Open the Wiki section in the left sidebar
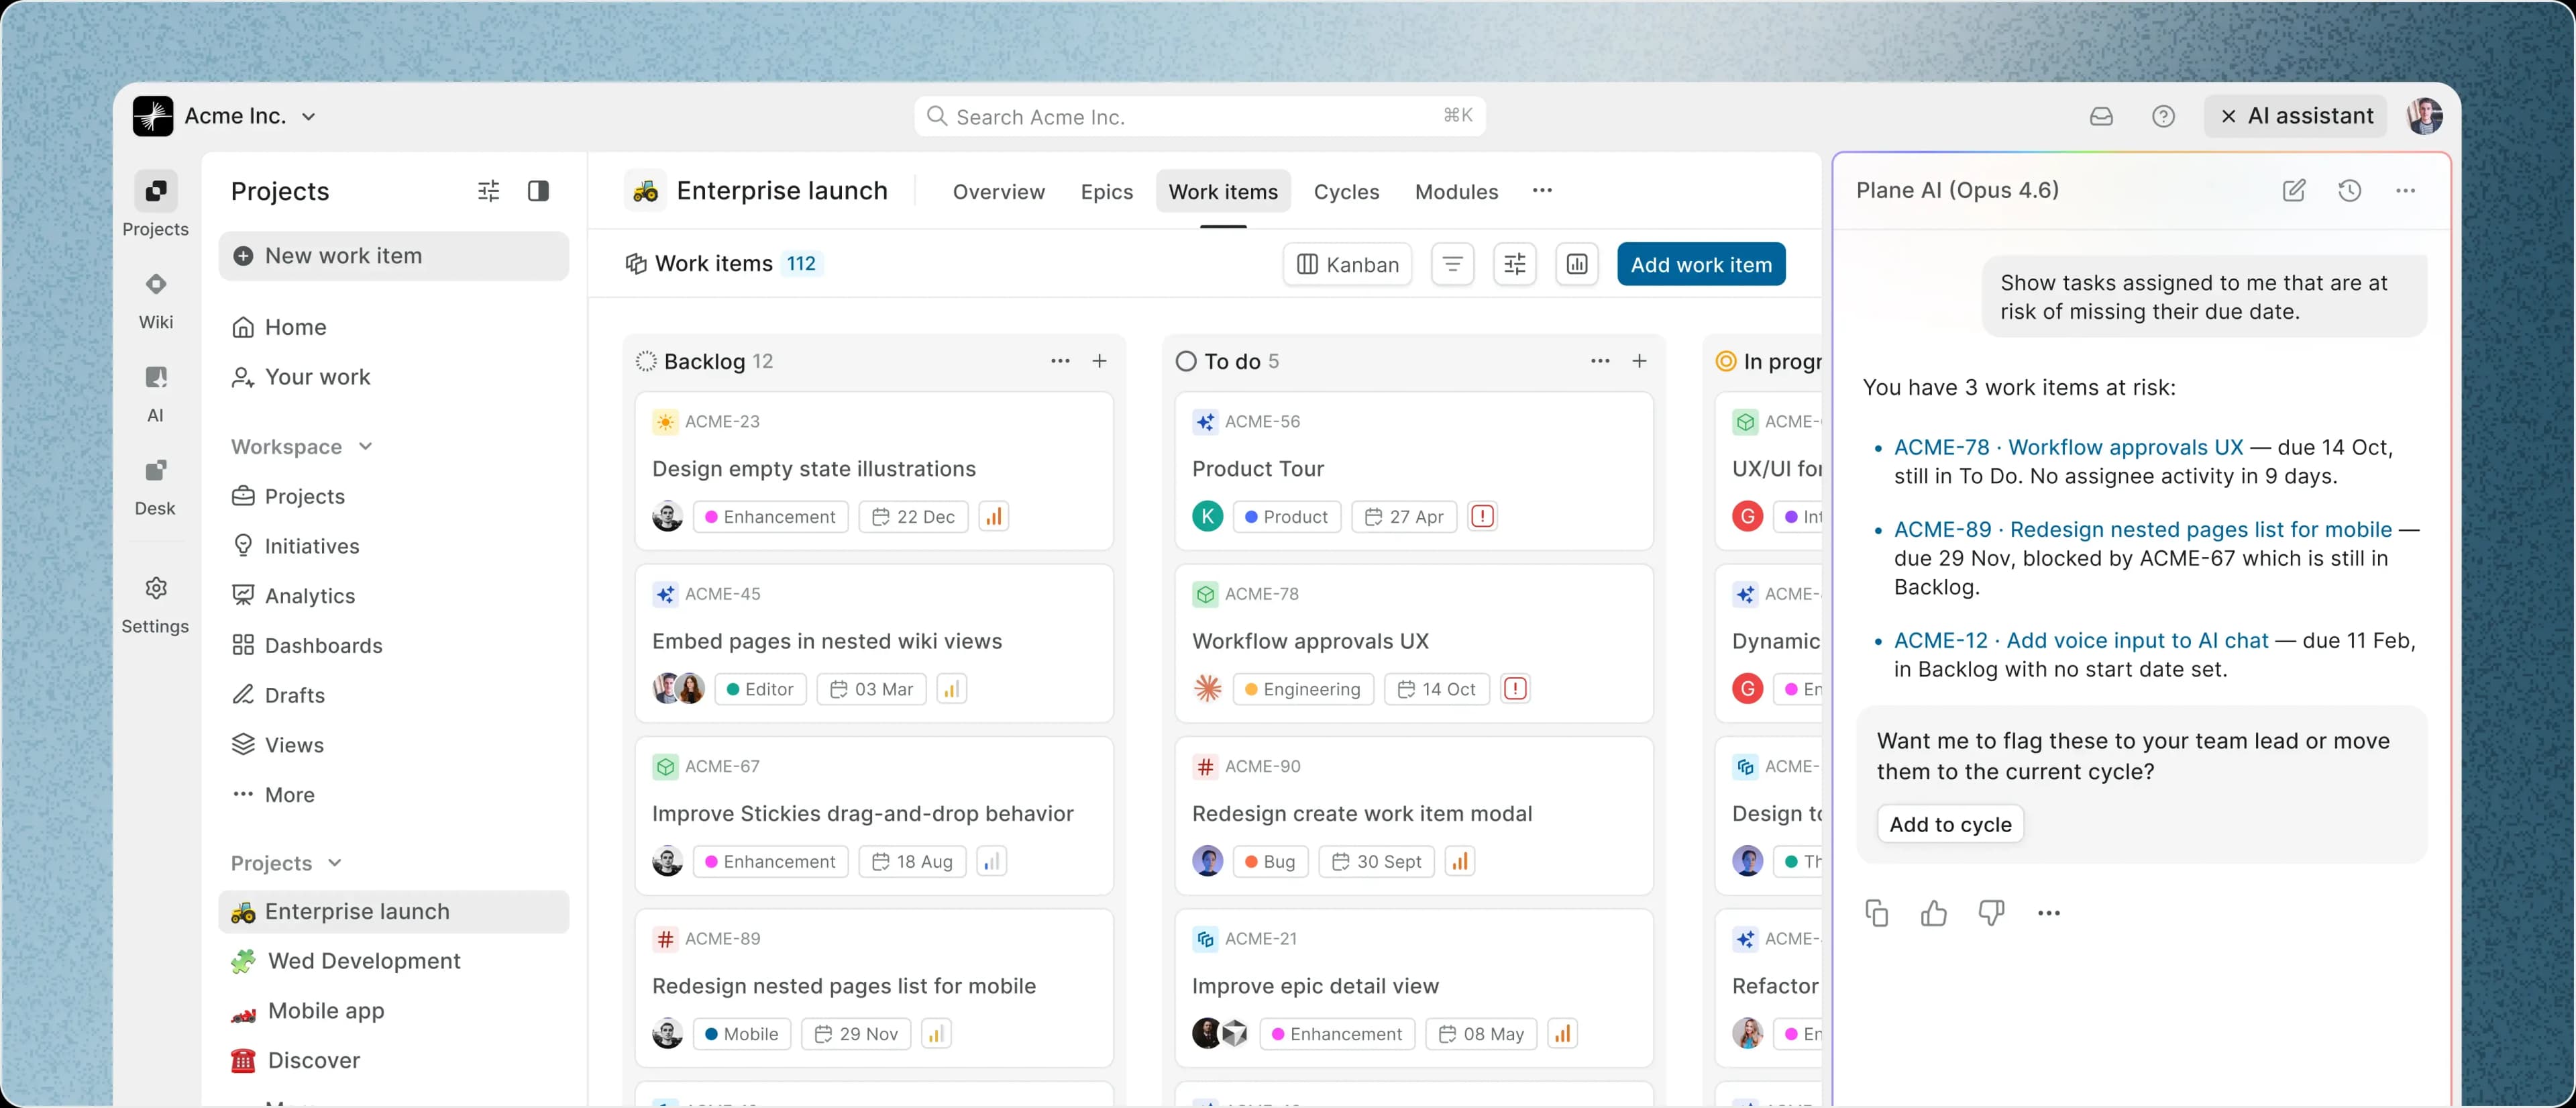 tap(156, 298)
